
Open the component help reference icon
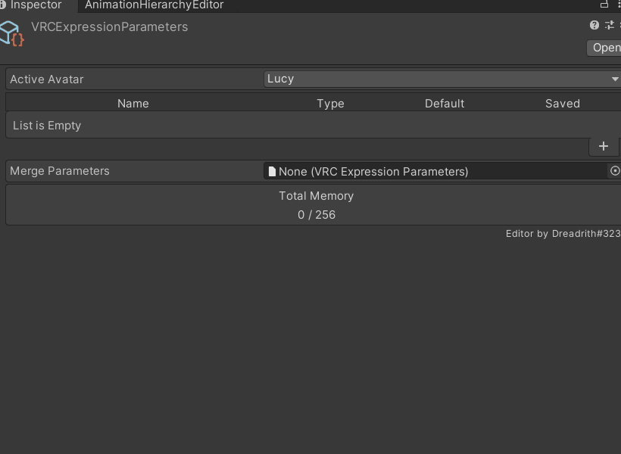(594, 25)
